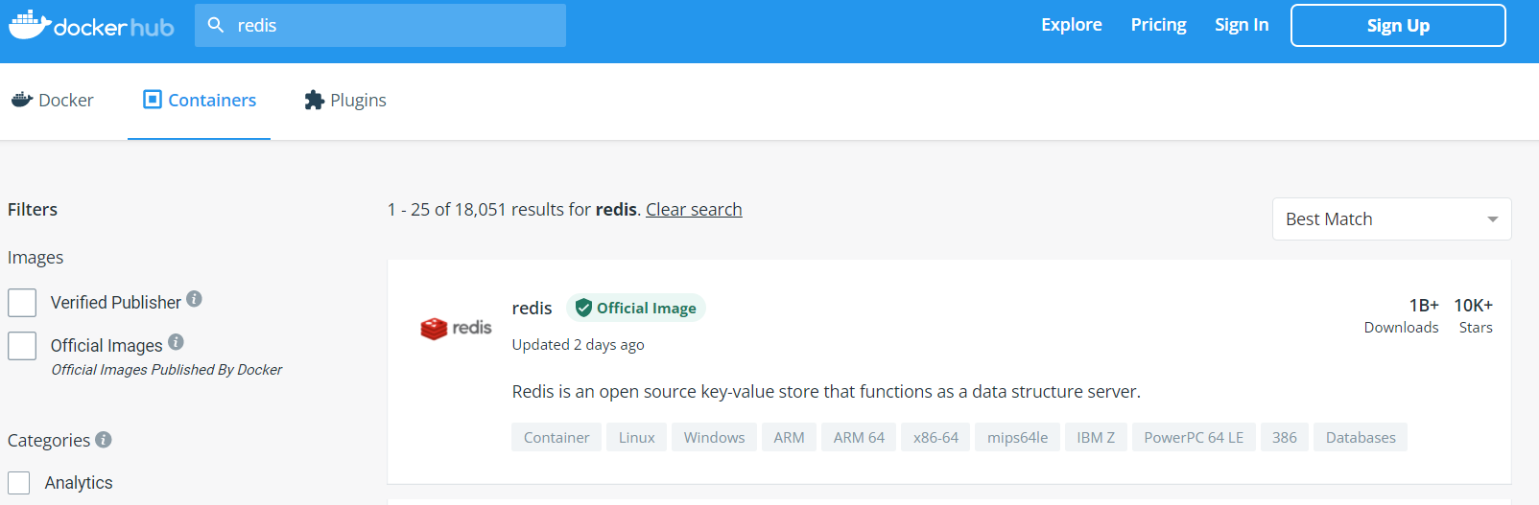Click the Sign Up button
The image size is (1539, 505).
click(x=1397, y=26)
